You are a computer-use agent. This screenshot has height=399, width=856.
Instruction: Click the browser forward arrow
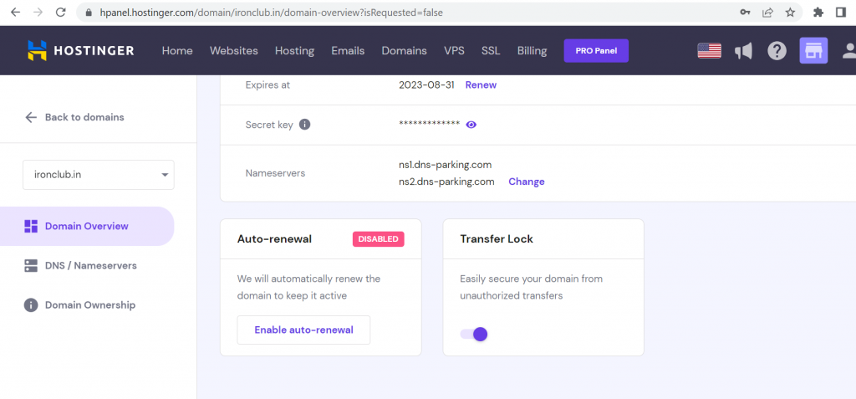38,12
